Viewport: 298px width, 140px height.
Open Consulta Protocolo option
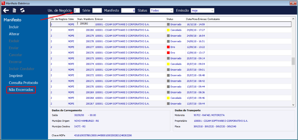(x=24, y=83)
